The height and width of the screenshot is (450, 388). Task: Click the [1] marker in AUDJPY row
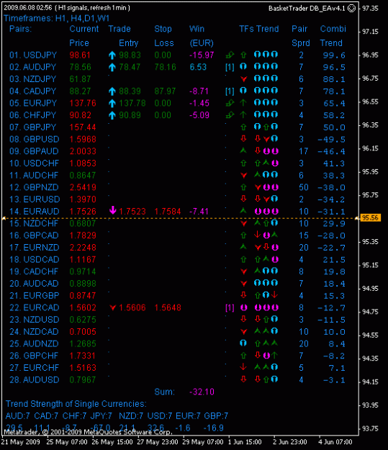coord(230,67)
